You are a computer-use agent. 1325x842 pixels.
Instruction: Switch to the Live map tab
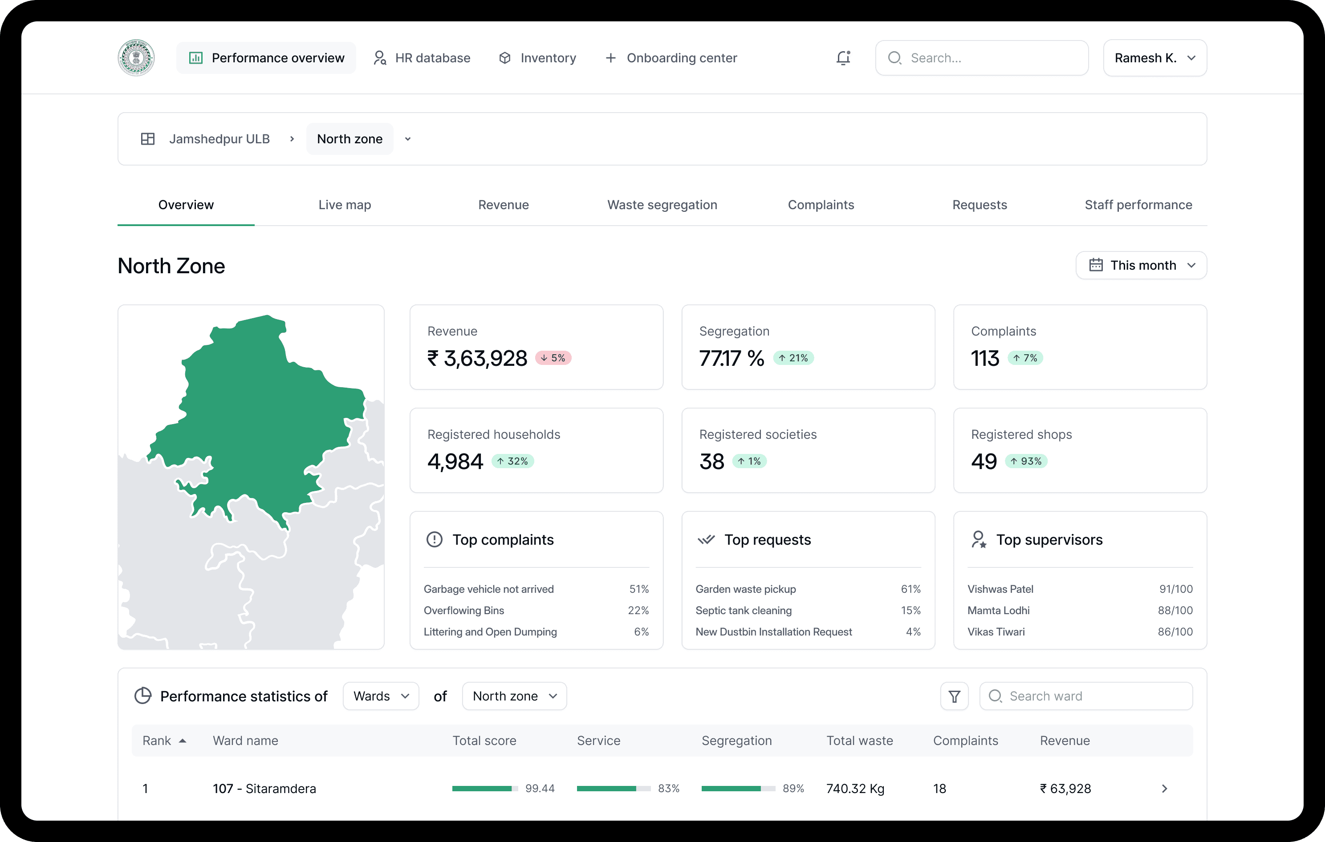345,205
